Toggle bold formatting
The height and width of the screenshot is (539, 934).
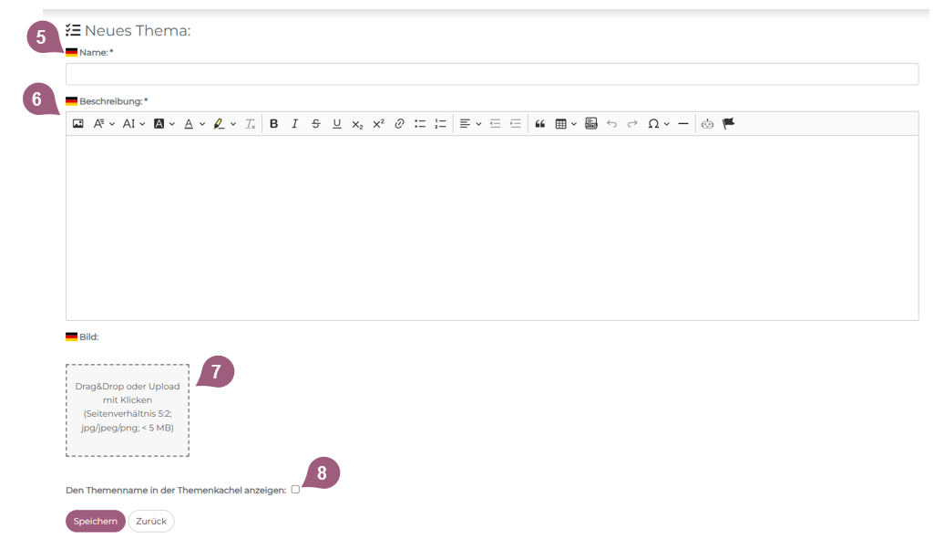273,124
